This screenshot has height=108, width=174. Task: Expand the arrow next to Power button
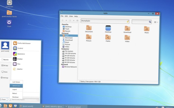(x=8, y=99)
